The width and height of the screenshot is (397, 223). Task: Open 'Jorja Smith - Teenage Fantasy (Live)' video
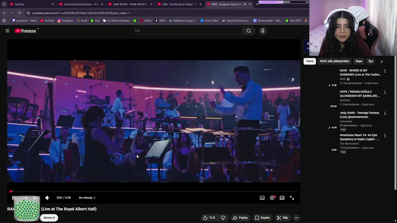coord(359,115)
